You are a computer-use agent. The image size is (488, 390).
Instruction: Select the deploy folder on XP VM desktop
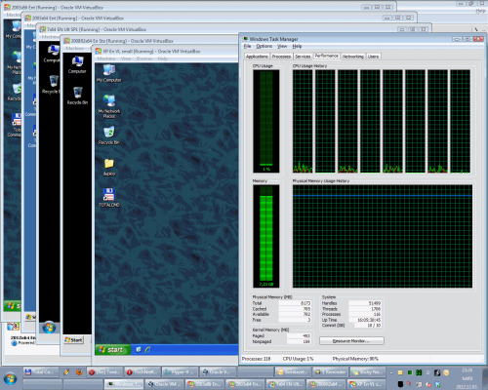[x=109, y=167]
